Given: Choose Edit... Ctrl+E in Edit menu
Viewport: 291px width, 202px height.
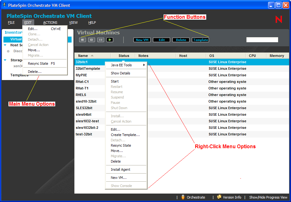Looking at the screenshot, I should [45, 29].
